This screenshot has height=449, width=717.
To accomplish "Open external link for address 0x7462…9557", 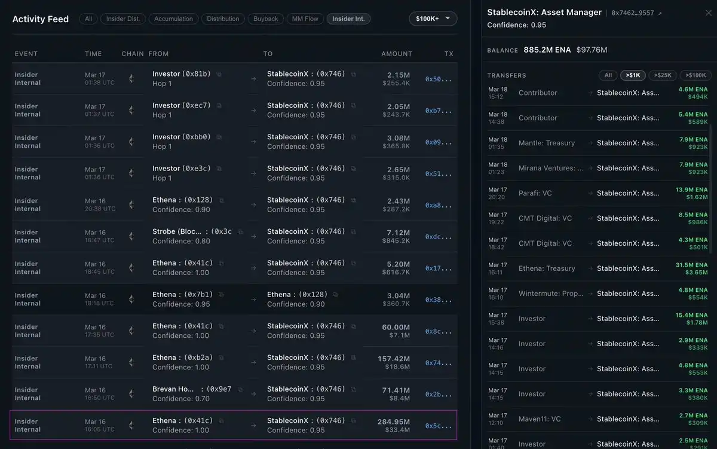I will pyautogui.click(x=660, y=13).
